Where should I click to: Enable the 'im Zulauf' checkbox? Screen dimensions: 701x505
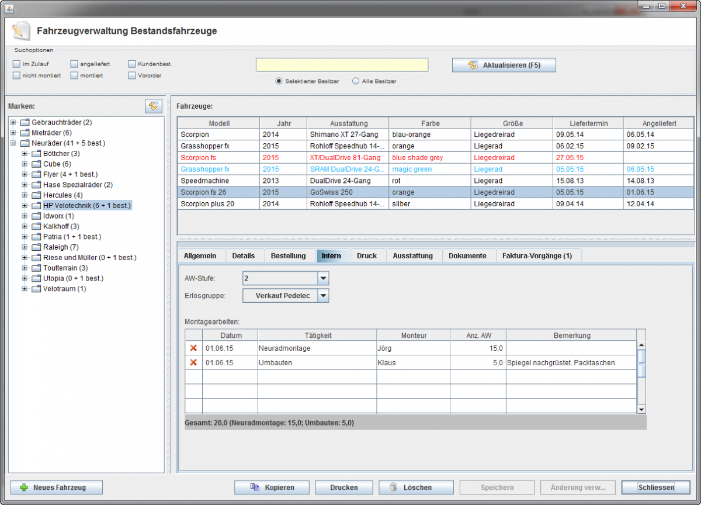(17, 64)
